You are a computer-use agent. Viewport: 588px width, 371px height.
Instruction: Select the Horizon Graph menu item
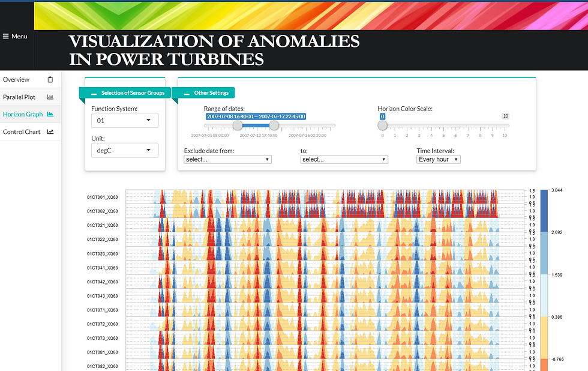23,114
